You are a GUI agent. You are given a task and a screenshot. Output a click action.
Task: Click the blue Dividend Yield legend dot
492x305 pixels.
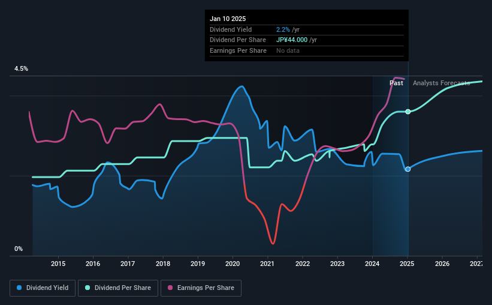[x=19, y=288]
